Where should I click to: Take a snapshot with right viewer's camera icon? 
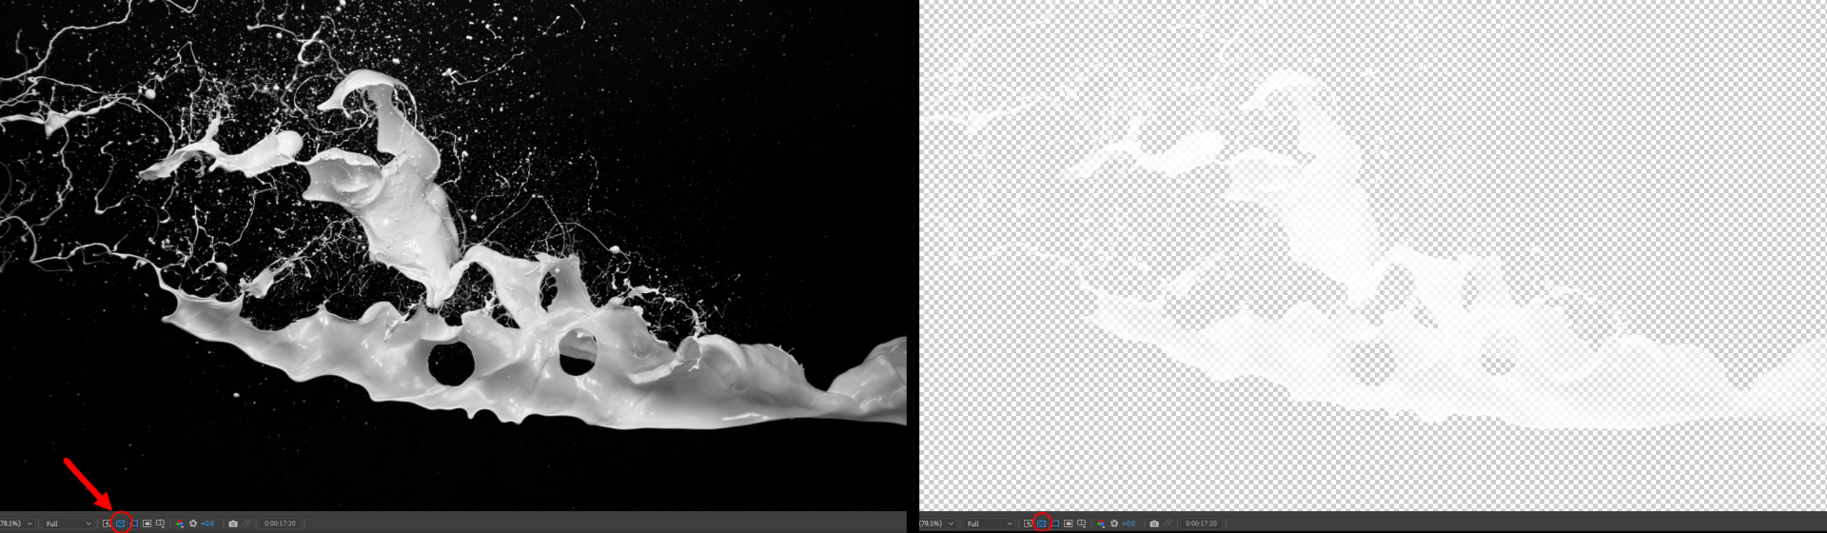click(1154, 523)
